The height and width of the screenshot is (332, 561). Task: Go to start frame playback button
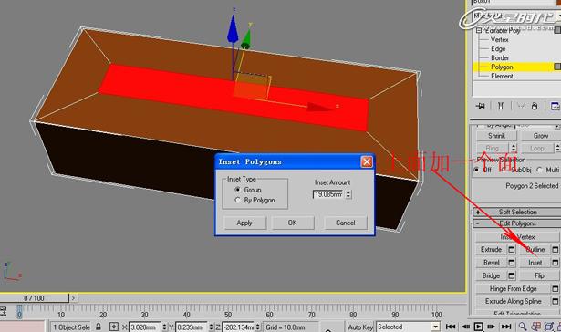(451, 327)
